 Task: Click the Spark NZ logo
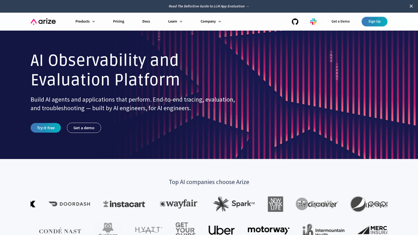pyautogui.click(x=234, y=204)
